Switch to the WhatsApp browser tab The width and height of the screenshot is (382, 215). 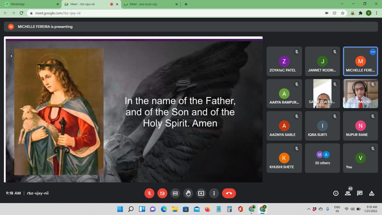coord(31,4)
